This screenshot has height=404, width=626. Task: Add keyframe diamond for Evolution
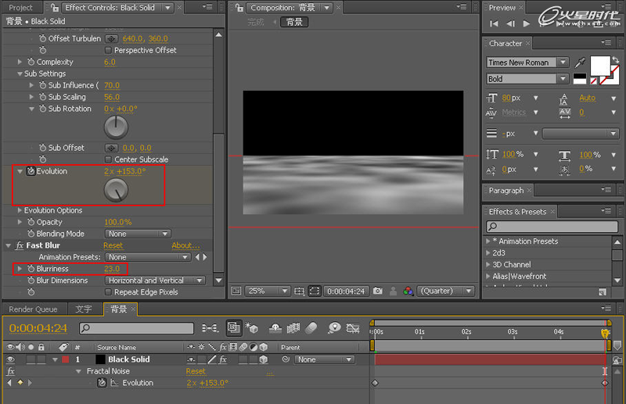(x=20, y=382)
